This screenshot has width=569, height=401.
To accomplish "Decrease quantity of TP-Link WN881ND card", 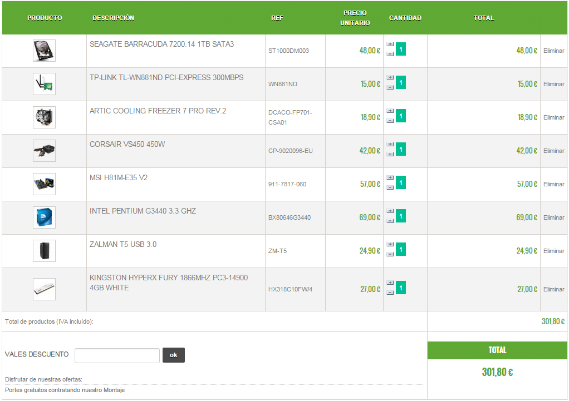I will tap(390, 87).
